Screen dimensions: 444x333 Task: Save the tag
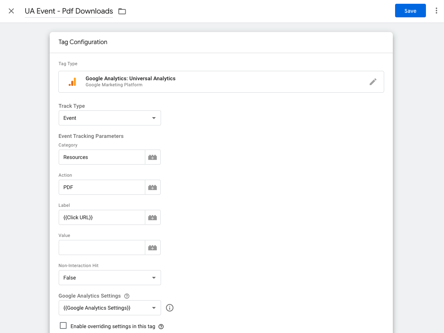coord(410,11)
